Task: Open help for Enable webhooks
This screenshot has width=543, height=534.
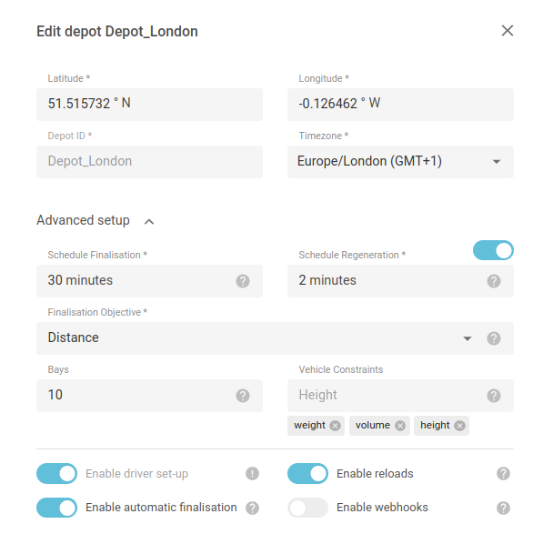Action: (x=503, y=508)
